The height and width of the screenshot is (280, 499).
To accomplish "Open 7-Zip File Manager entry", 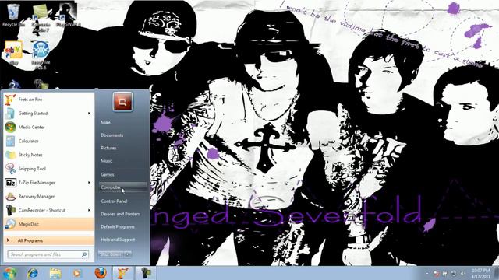I will click(48, 183).
